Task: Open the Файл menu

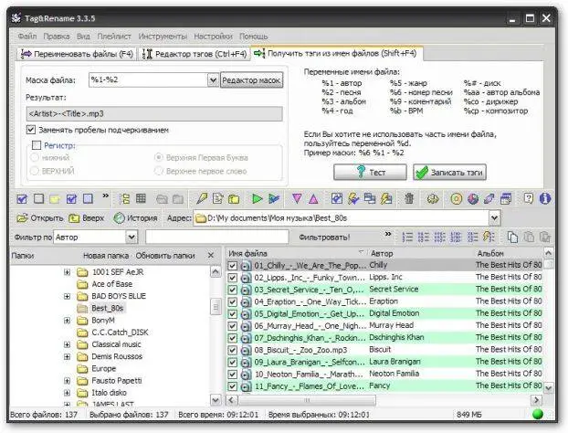Action: tap(27, 37)
